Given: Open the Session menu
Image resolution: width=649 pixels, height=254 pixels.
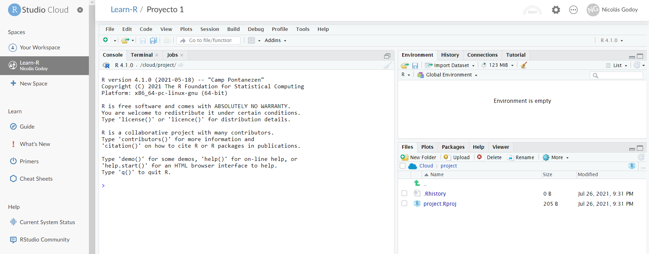Looking at the screenshot, I should coord(209,29).
